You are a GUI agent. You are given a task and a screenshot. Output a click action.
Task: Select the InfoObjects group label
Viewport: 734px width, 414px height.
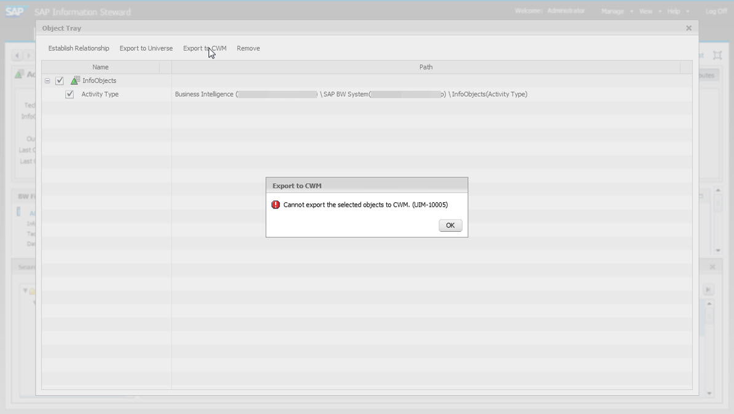pyautogui.click(x=100, y=80)
